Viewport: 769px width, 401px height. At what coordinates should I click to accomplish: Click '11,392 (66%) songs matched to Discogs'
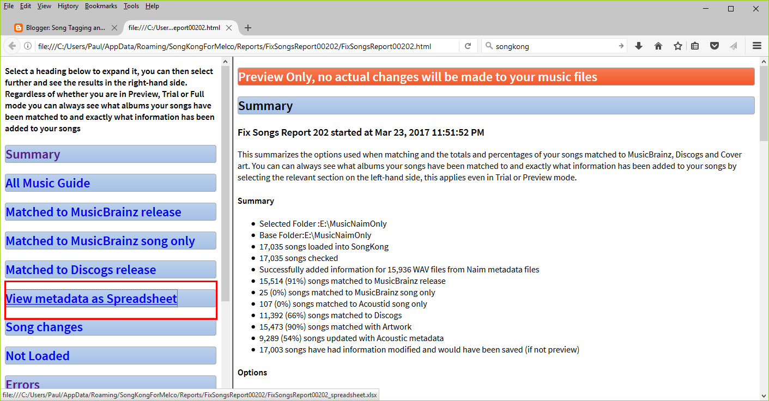point(331,315)
